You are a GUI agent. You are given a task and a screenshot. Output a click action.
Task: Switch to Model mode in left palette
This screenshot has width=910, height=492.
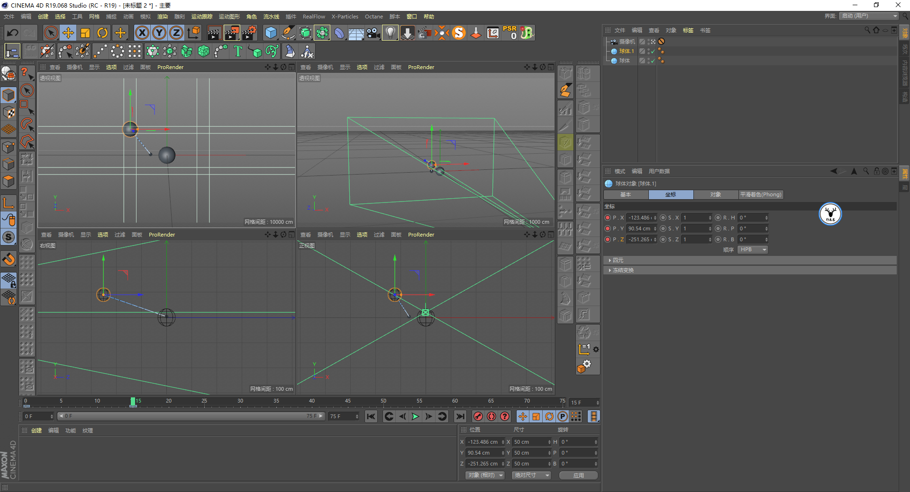(x=9, y=95)
